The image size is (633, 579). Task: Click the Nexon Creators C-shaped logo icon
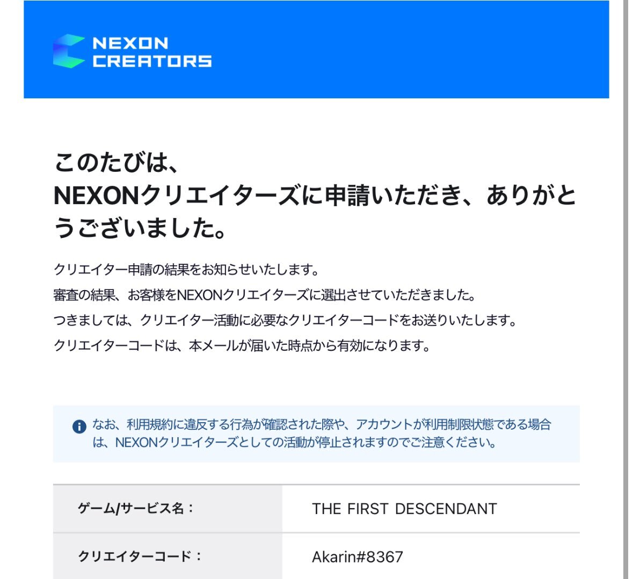(x=69, y=51)
